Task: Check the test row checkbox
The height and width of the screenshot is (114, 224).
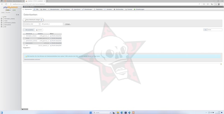Action: pyautogui.click(x=24, y=46)
